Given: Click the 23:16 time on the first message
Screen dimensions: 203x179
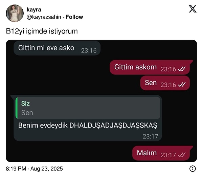Looking at the screenshot, I should pyautogui.click(x=89, y=50).
